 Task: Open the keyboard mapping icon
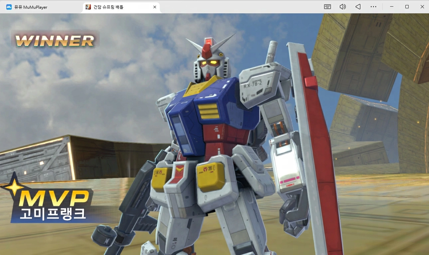(327, 7)
